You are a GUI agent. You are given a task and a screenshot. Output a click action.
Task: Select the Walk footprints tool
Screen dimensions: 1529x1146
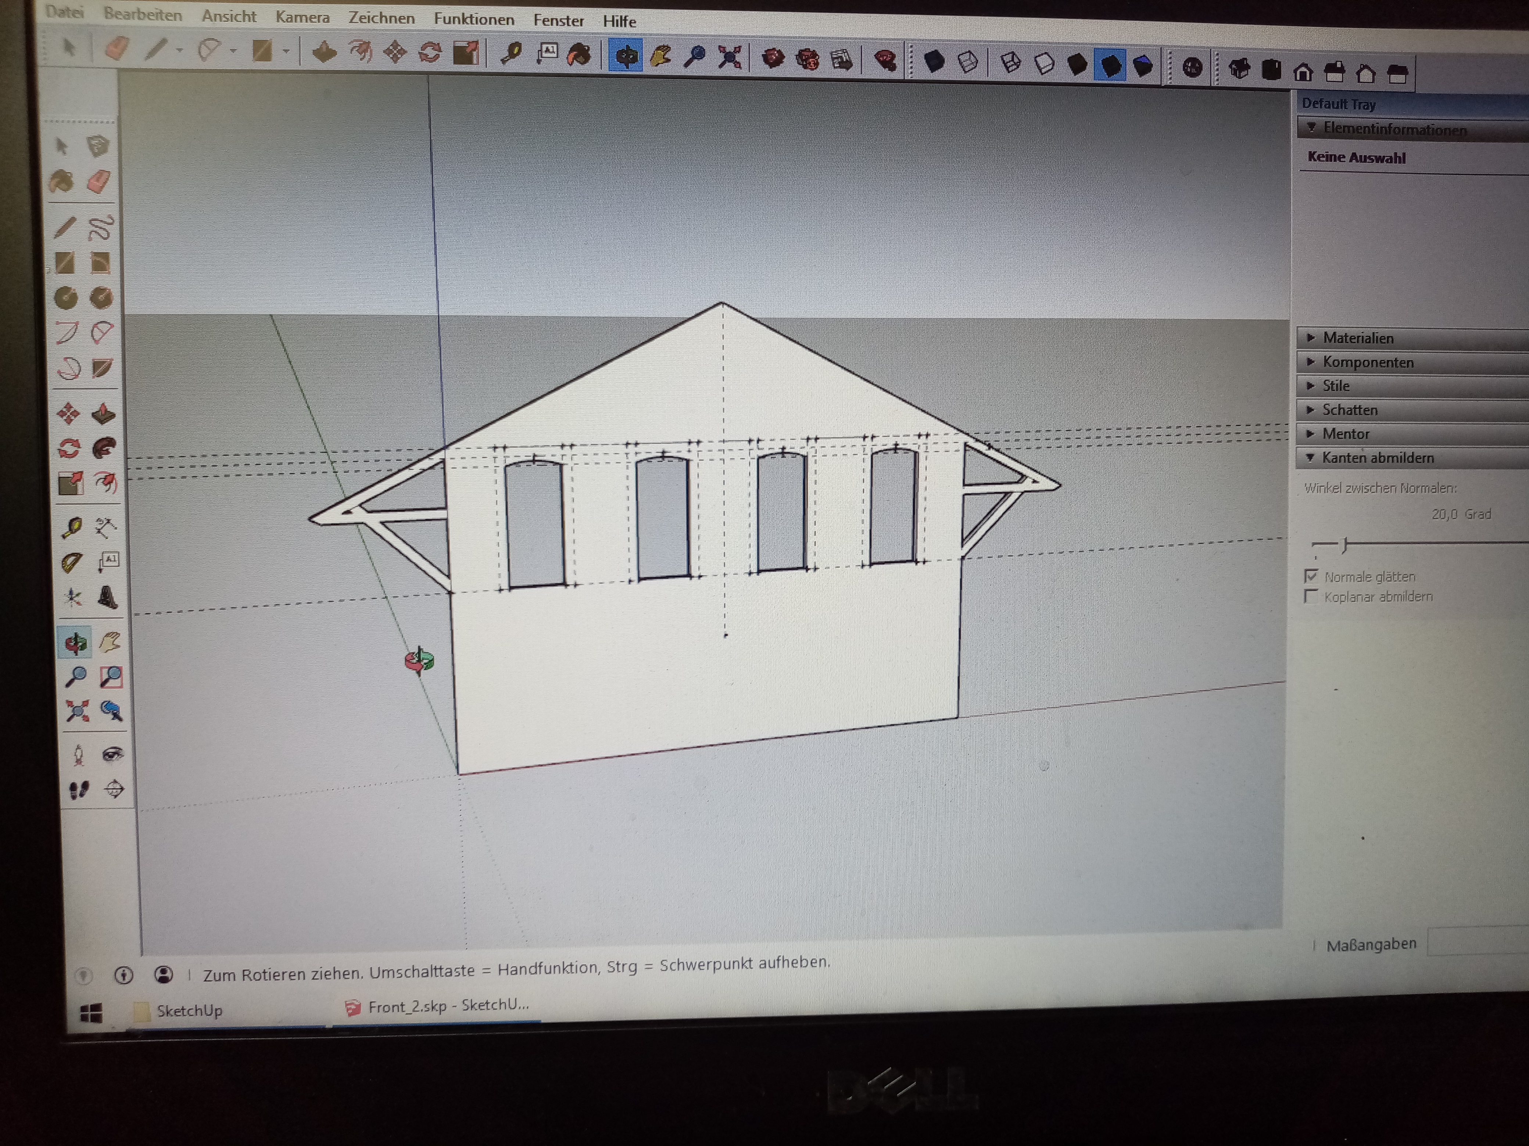(x=79, y=790)
